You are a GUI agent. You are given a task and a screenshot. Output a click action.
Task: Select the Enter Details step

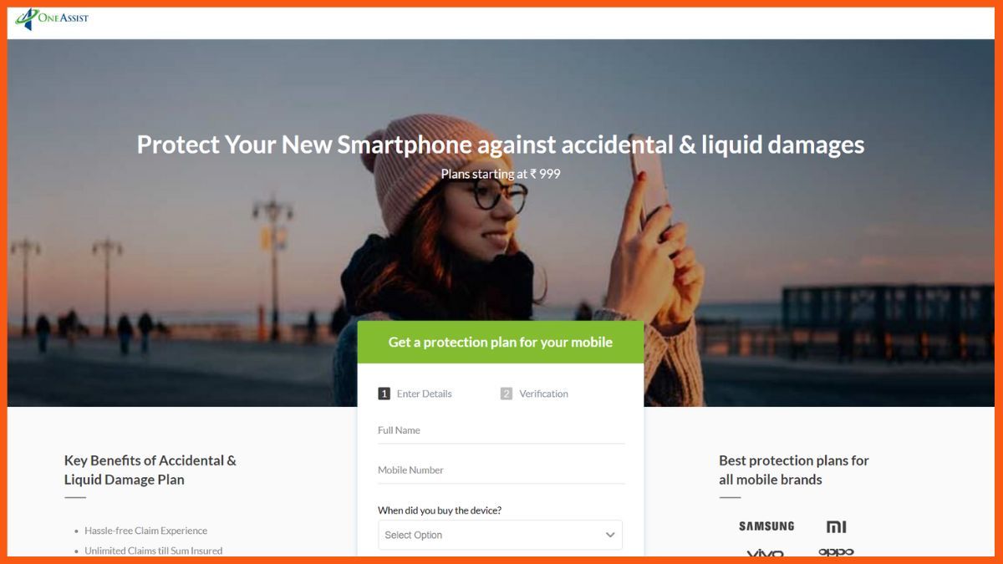coord(424,394)
